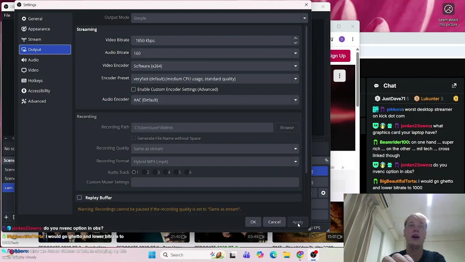
Task: Open the Hotkeys settings tab
Action: pyautogui.click(x=45, y=80)
